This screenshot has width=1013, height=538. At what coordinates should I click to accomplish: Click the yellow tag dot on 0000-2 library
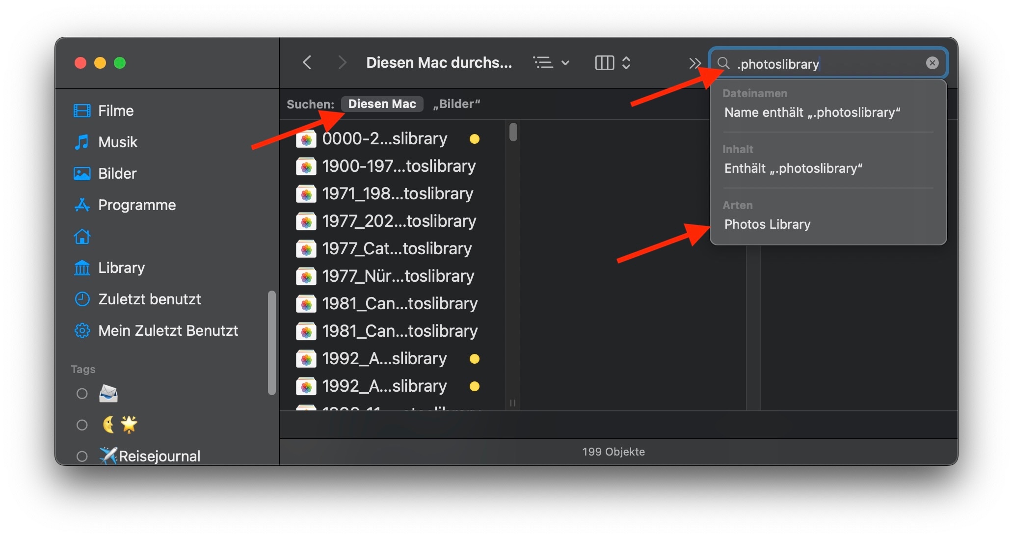click(x=474, y=139)
